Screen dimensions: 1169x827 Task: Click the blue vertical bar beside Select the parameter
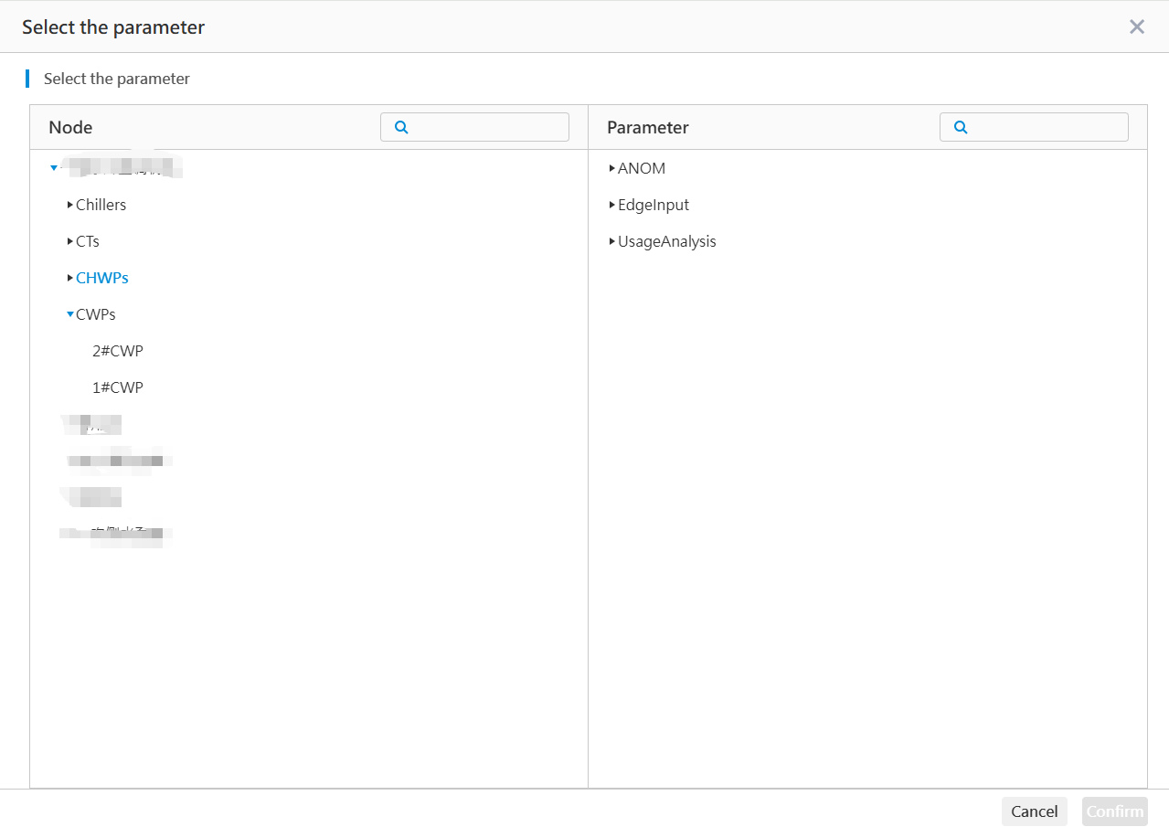[28, 79]
